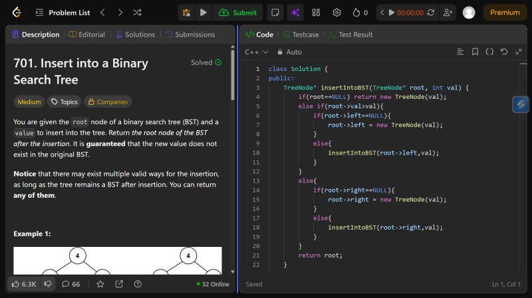Open the layout grid icon
The width and height of the screenshot is (532, 298).
316,13
